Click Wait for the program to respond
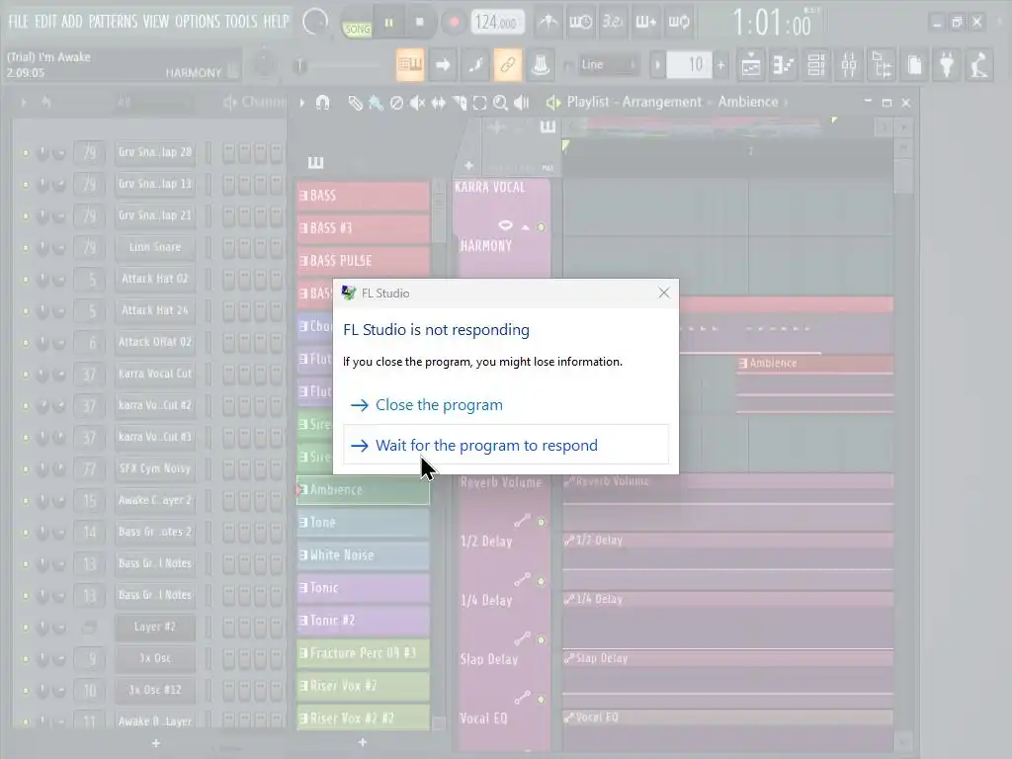The image size is (1012, 759). [506, 445]
